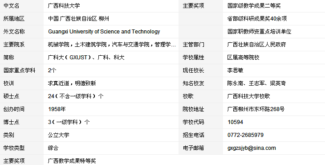The width and height of the screenshot is (325, 165).
Task: Click the 国家级教学成果二等奖 award entry
Action: pyautogui.click(x=254, y=6)
